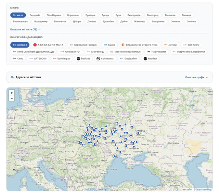Select the 'Усі книгарні' bookstore filter
Image resolution: width=219 pixels, height=196 pixels.
point(20,45)
